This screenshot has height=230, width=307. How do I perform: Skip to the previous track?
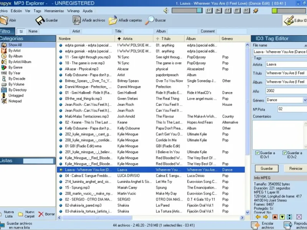(x=209, y=11)
